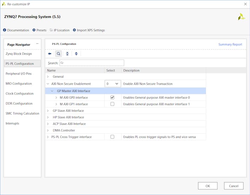250x195 pixels.
Task: Click the text 'Enable AXI Non Secure Transaction'
Action: (x=148, y=84)
